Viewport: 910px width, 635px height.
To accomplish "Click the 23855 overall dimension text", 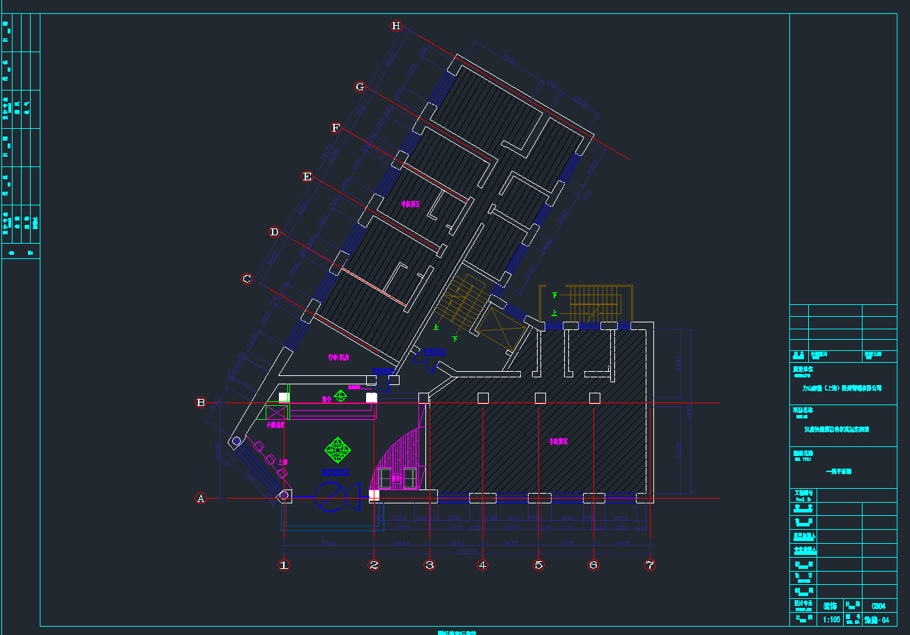I will point(467,551).
